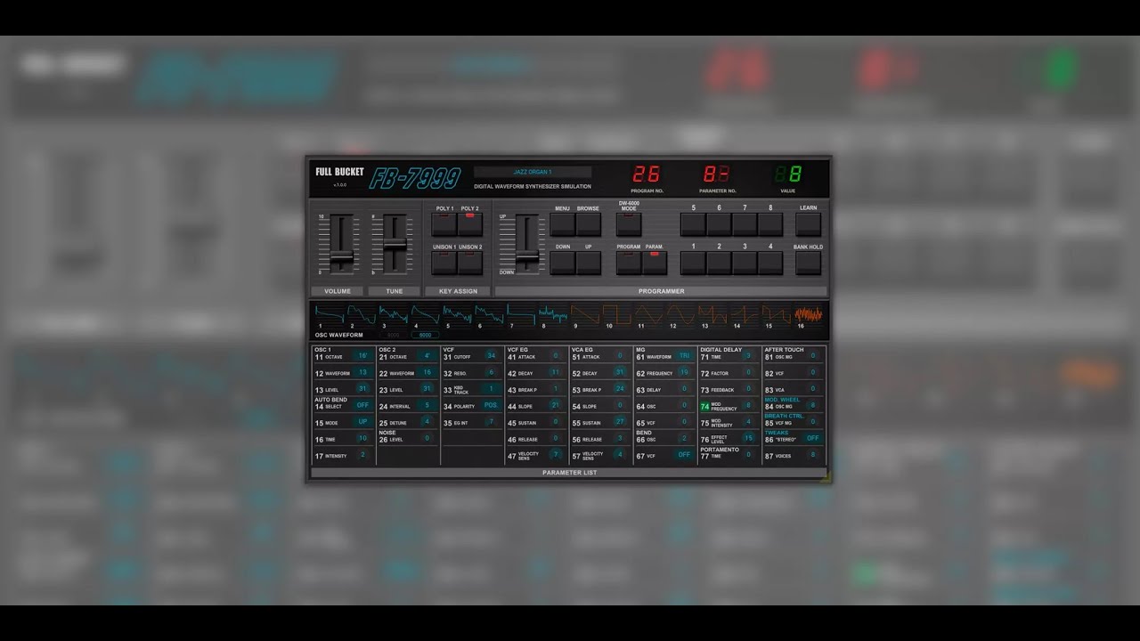
Task: Click programmer number button 4
Action: (x=770, y=263)
